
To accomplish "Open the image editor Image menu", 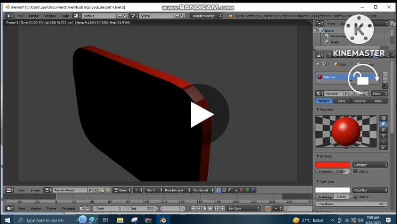I will (x=35, y=190).
